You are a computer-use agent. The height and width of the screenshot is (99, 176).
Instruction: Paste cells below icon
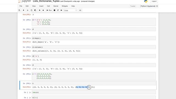(35, 10)
